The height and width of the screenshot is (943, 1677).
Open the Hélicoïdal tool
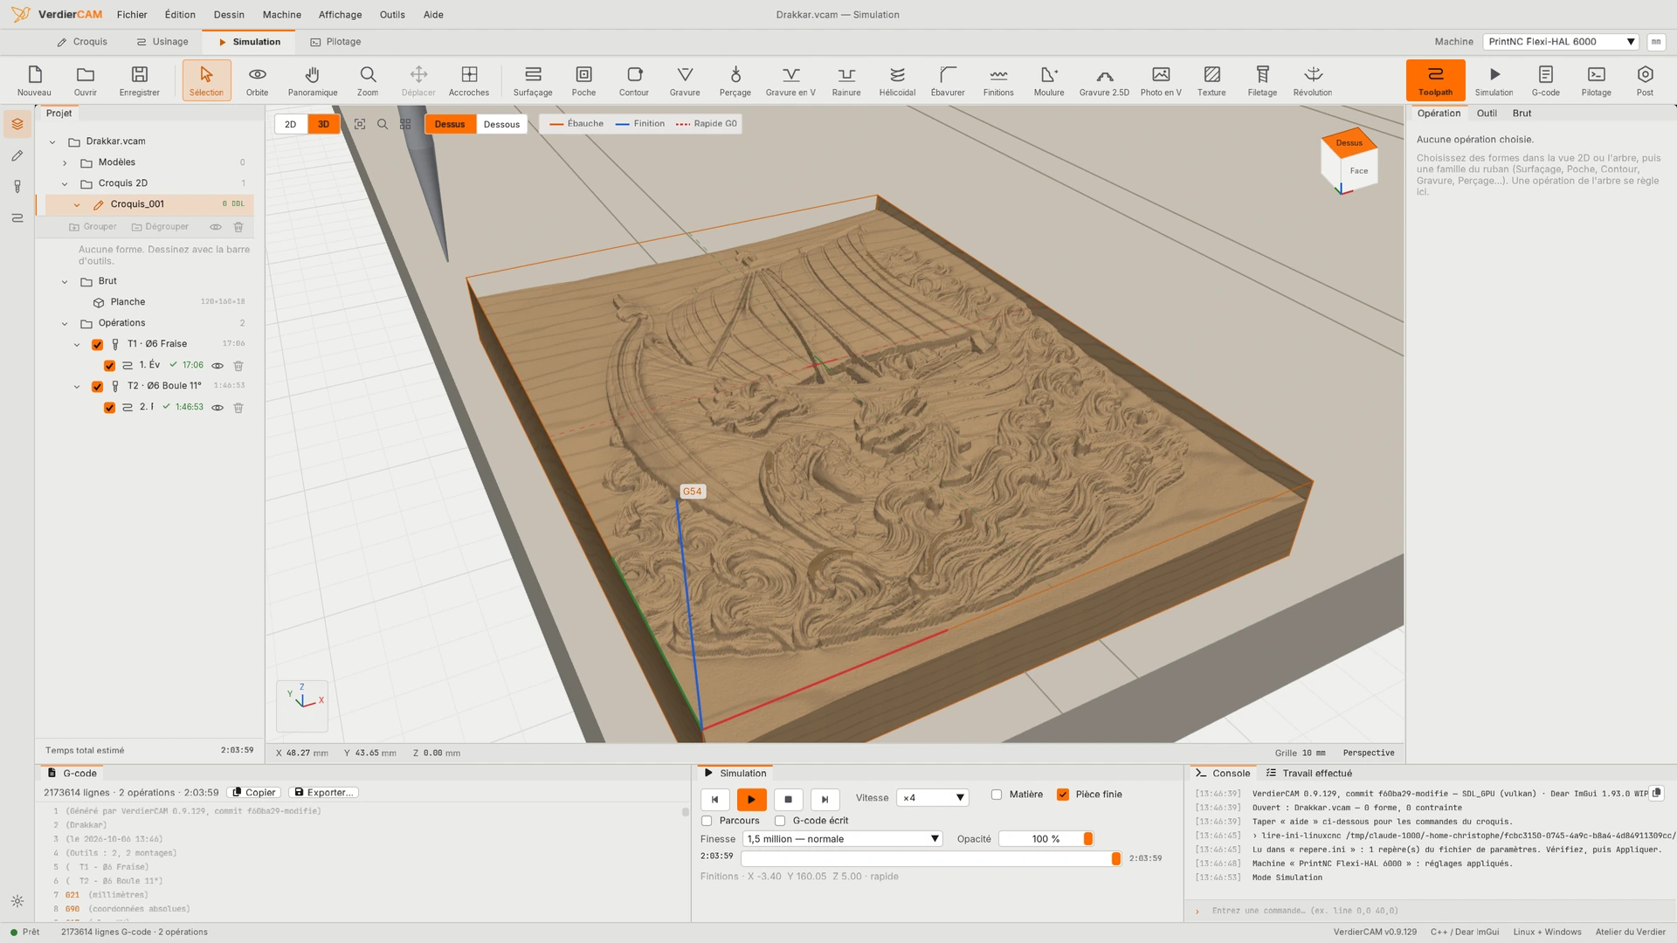click(x=897, y=80)
